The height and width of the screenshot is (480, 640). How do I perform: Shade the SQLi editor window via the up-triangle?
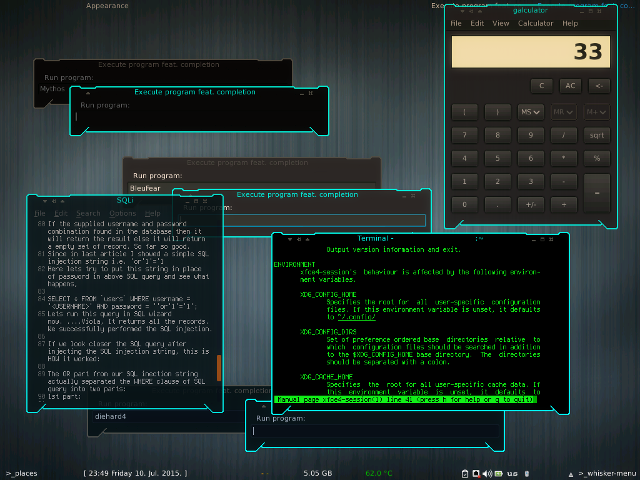point(62,201)
